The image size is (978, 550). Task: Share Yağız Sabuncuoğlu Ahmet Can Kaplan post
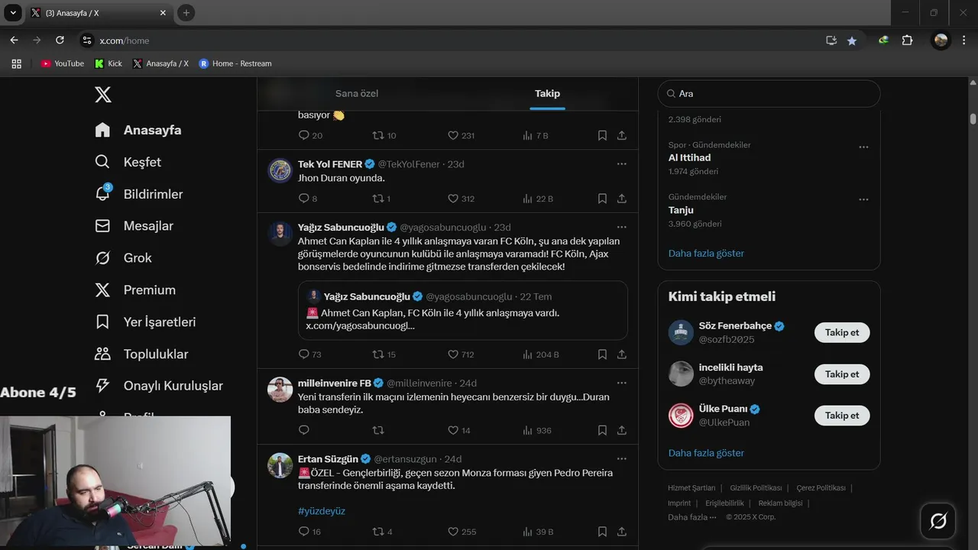622,354
